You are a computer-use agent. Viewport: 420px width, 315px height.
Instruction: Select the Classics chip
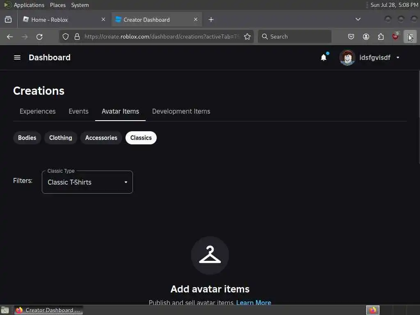[x=141, y=138]
